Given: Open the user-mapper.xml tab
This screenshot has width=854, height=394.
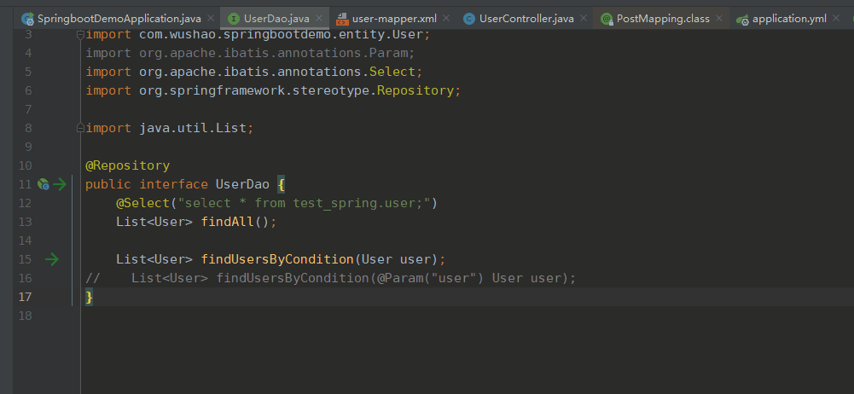Looking at the screenshot, I should [393, 19].
